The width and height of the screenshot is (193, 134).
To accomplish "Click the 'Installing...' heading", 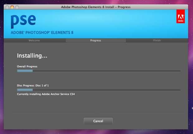I will tap(32, 56).
